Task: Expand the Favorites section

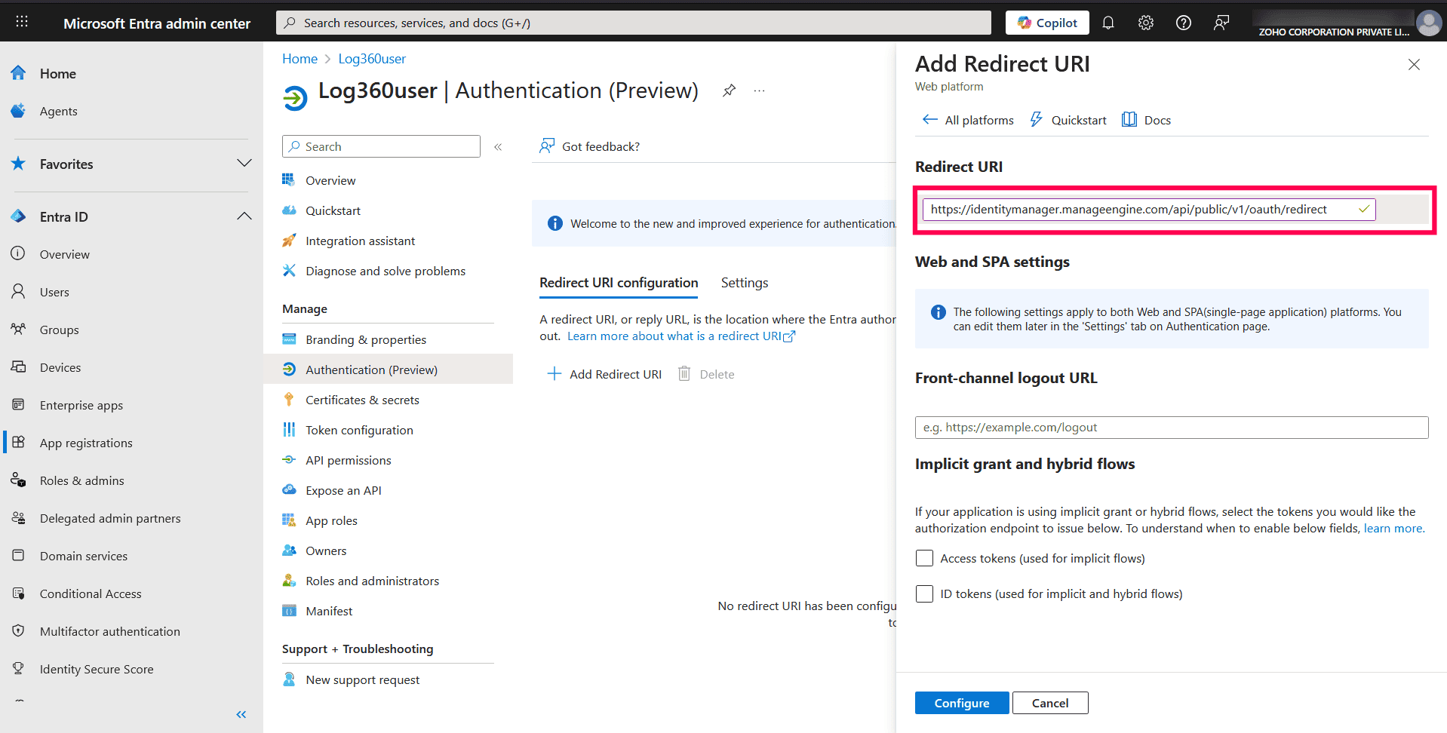Action: point(244,163)
